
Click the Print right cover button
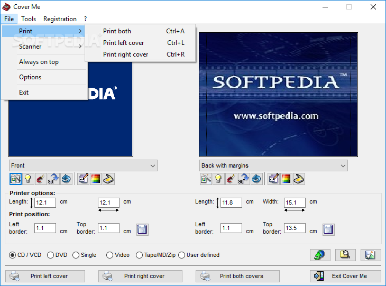[140, 276]
